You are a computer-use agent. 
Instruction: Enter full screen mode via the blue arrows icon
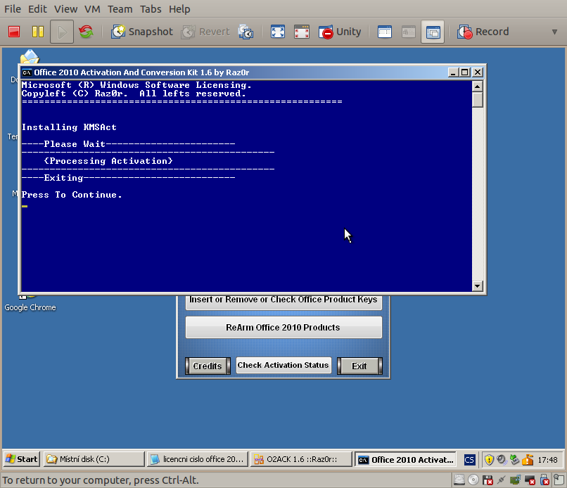click(x=278, y=32)
